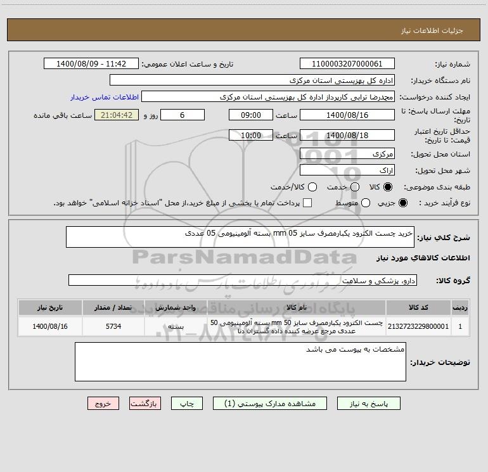The height and width of the screenshot is (472, 488).
Task: Select the متوسط purchase type radio
Action: [366, 203]
